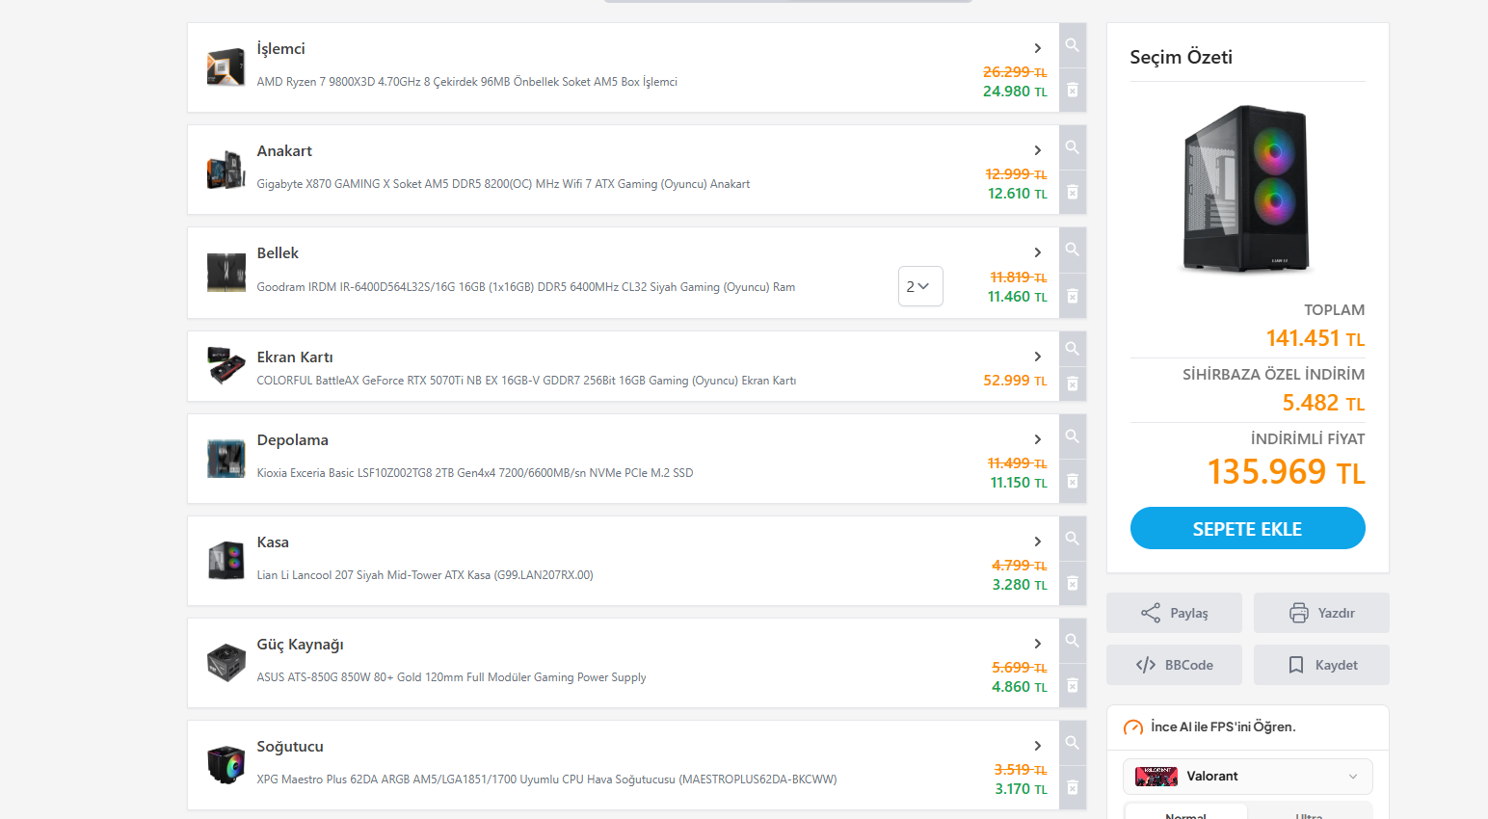Viewport: 1488px width, 819px height.
Task: Click the Depolama row search icon
Action: point(1073,436)
